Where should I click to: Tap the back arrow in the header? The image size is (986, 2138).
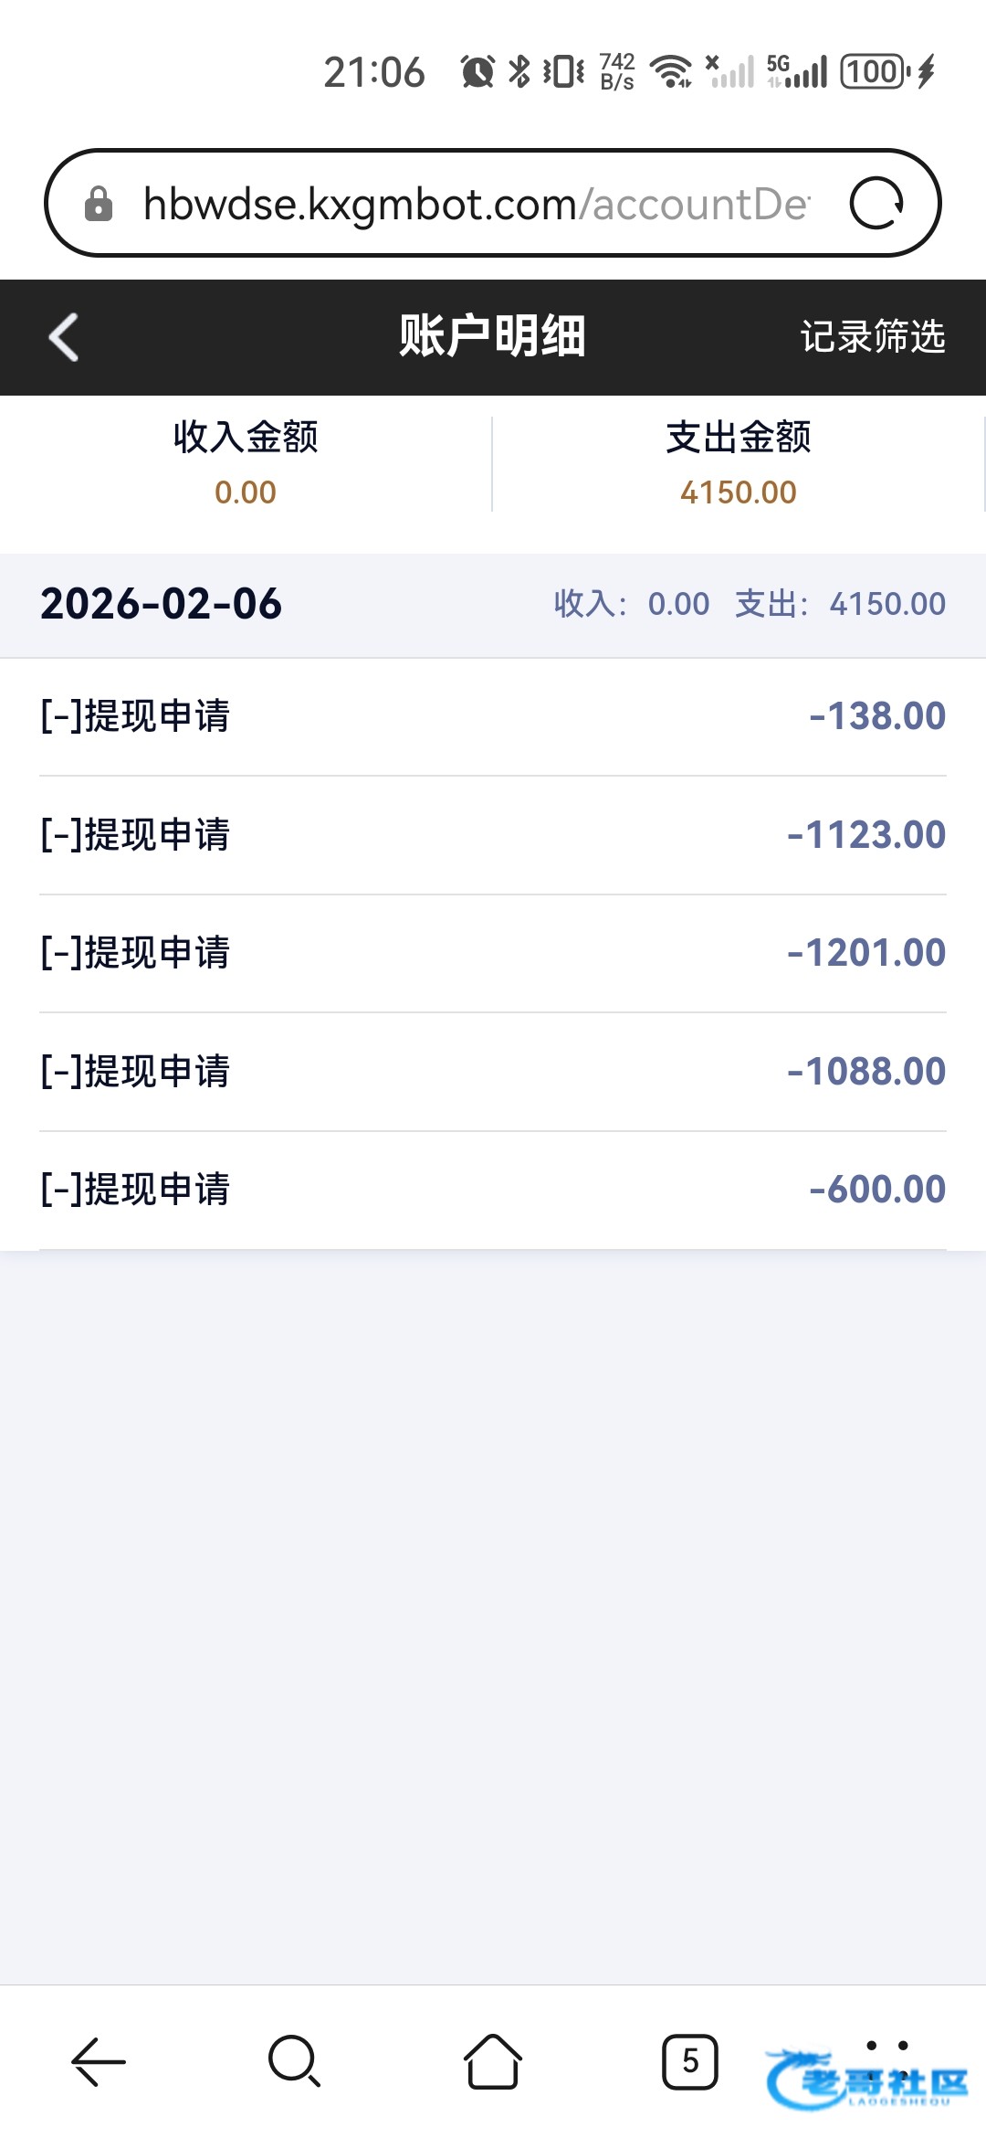click(64, 337)
